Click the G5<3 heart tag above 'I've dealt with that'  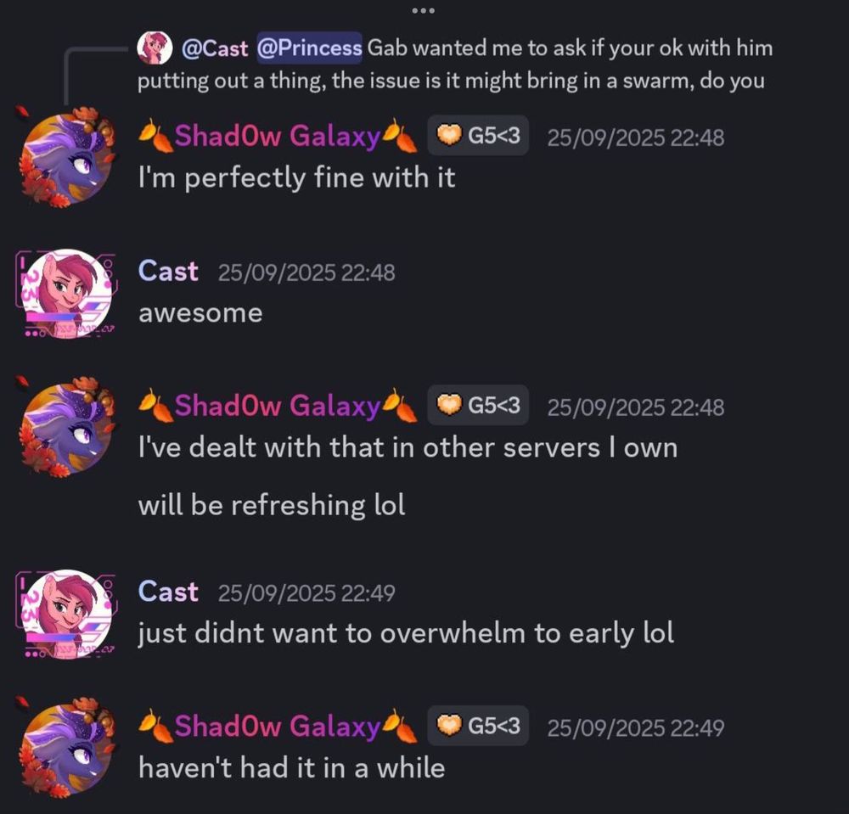478,405
